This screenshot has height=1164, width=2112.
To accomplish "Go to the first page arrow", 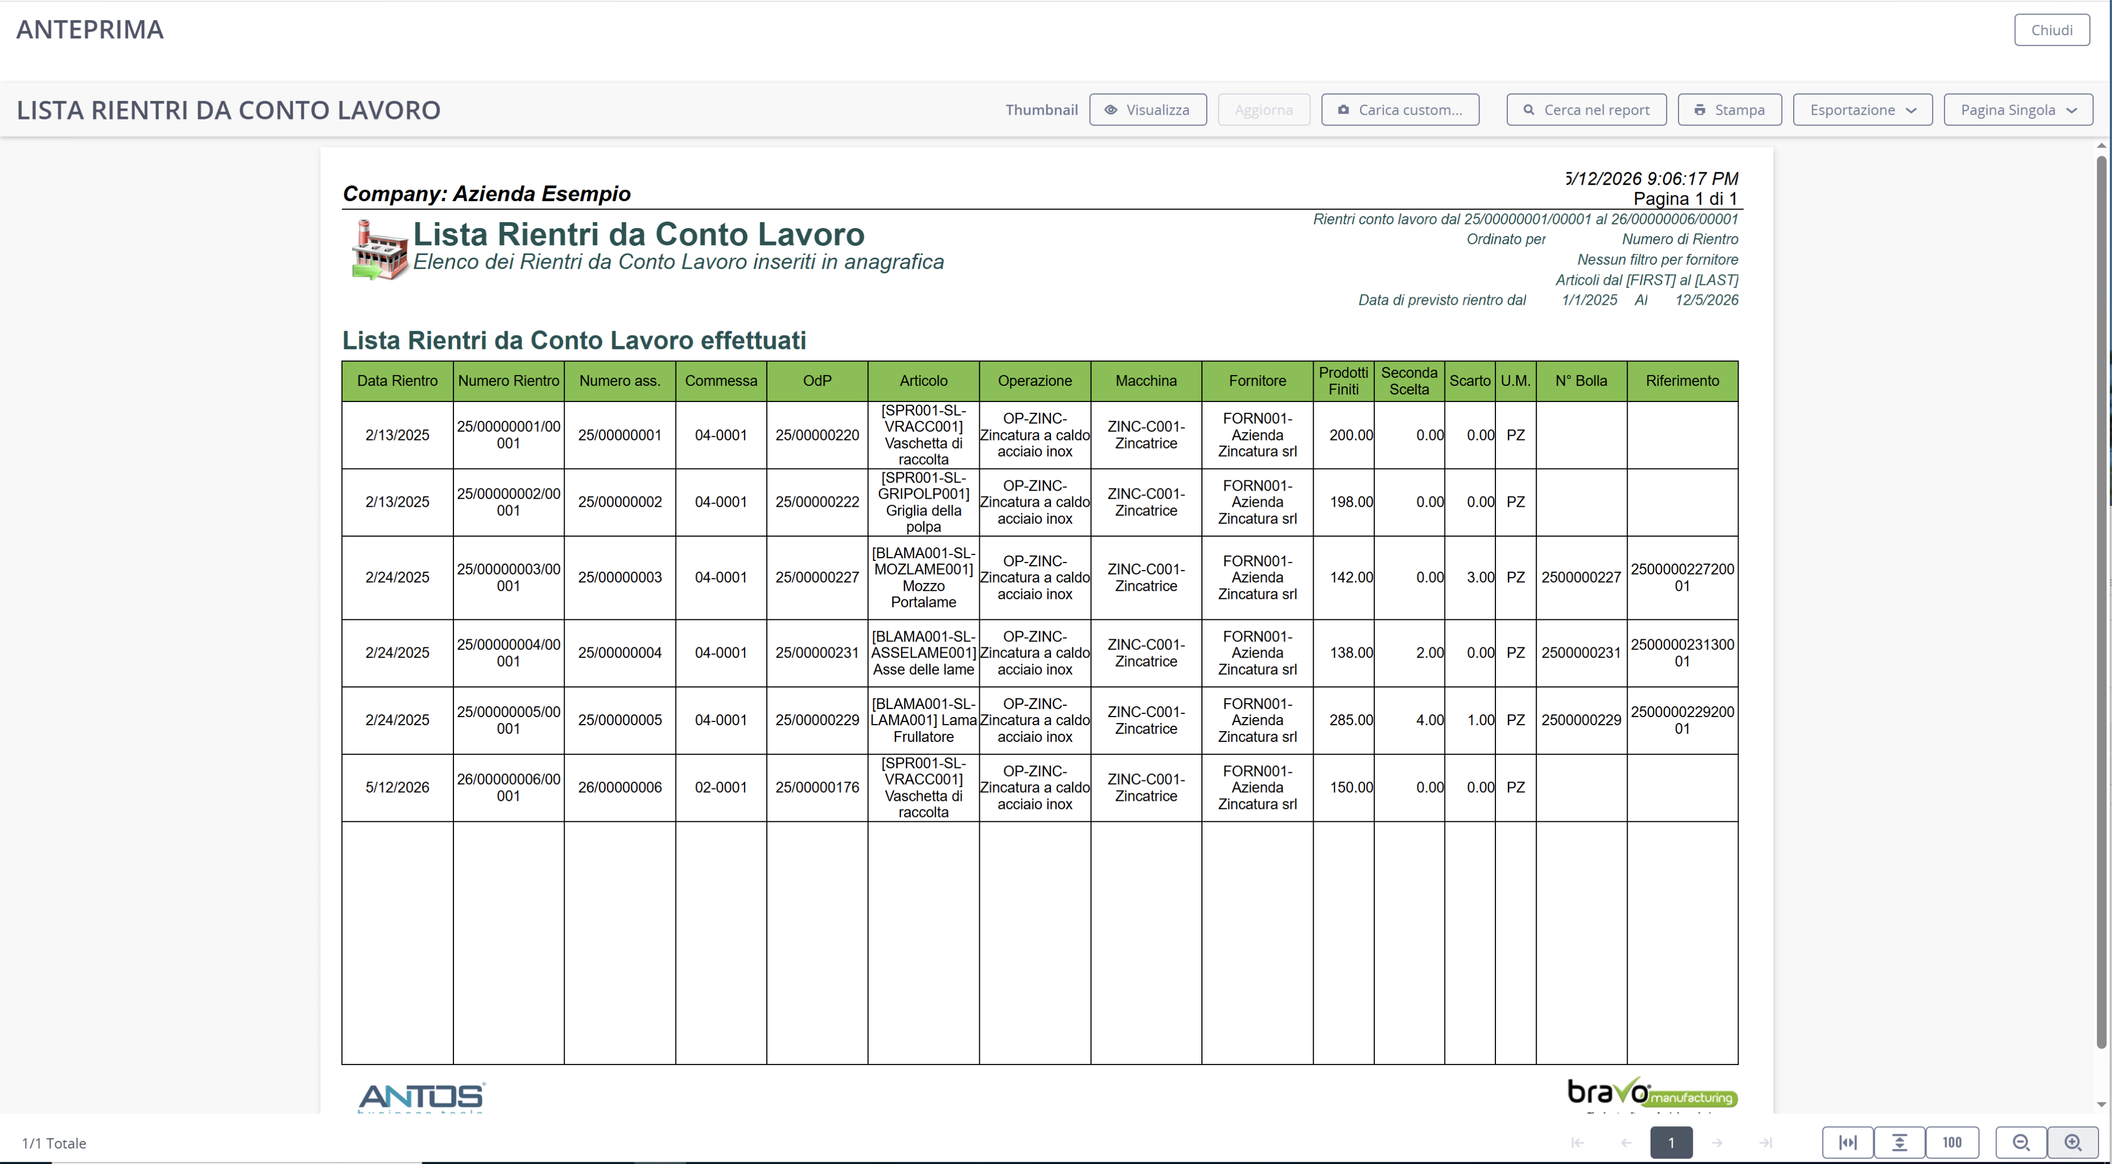I will 1578,1143.
